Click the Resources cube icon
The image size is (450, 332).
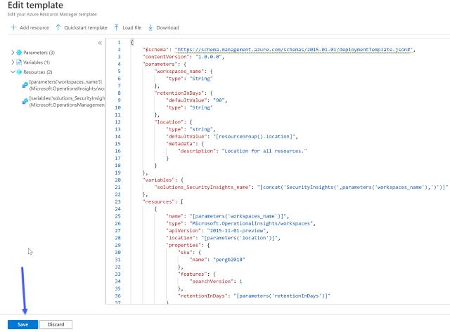point(19,72)
